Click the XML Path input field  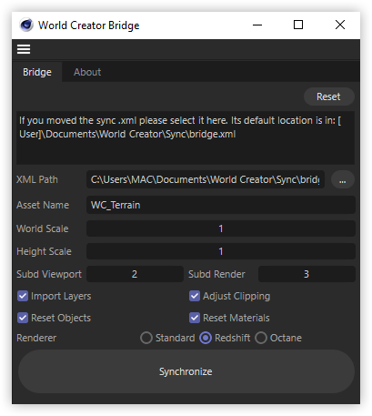tap(206, 179)
